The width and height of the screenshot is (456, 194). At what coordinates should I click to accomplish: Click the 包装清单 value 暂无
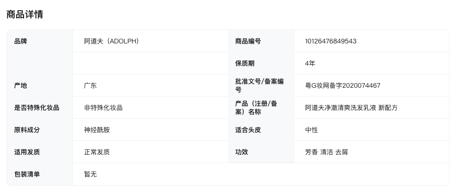[x=90, y=174]
